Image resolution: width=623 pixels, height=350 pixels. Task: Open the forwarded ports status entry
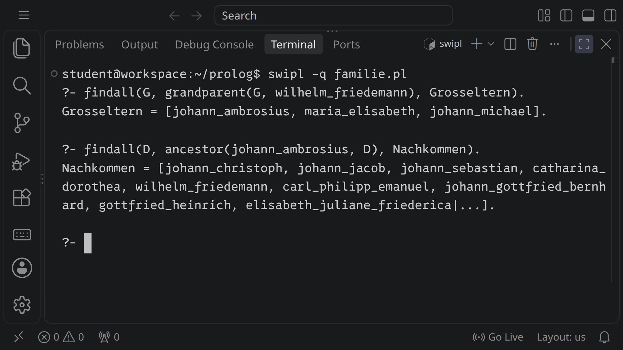(109, 337)
